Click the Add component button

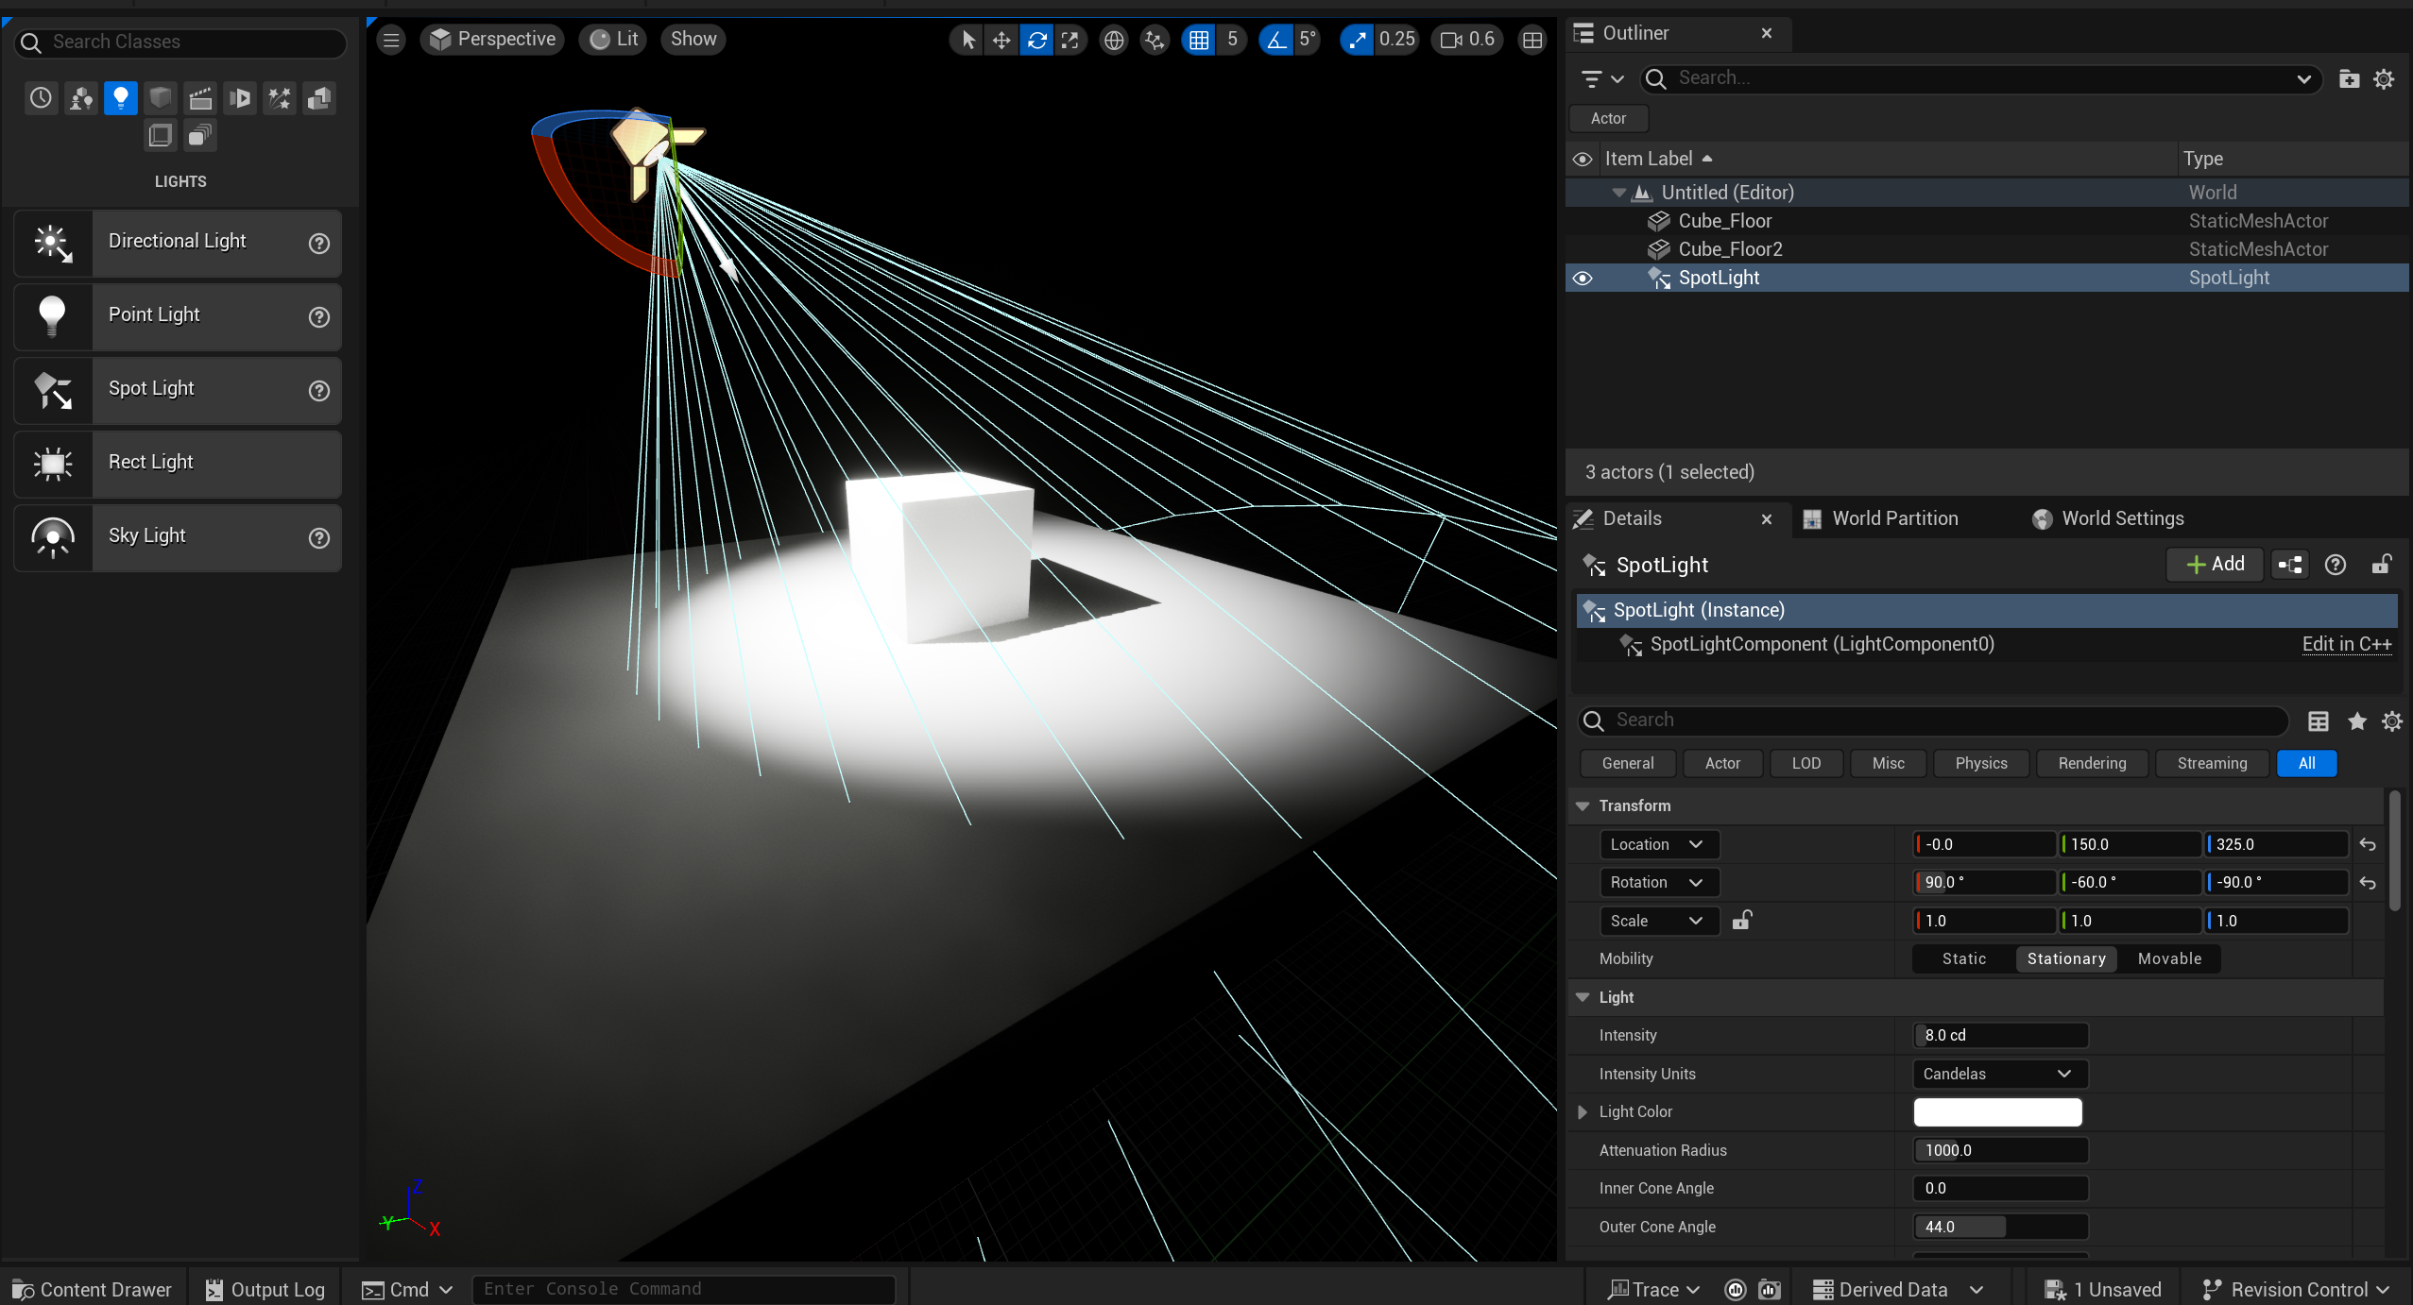tap(2215, 564)
